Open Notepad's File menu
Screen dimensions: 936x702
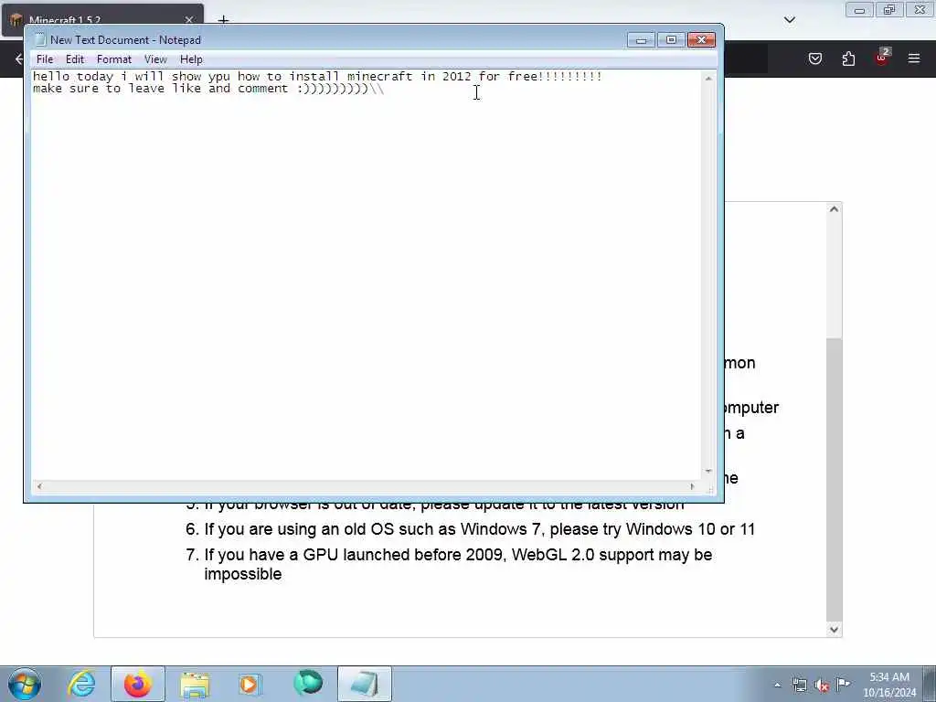click(x=45, y=59)
